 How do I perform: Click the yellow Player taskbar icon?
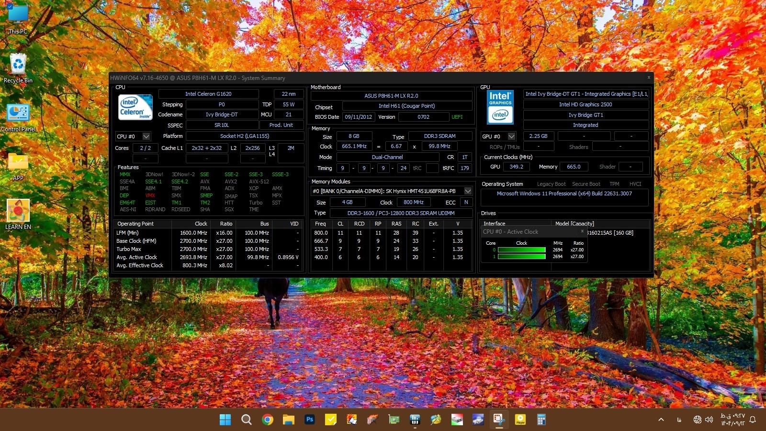pos(520,420)
